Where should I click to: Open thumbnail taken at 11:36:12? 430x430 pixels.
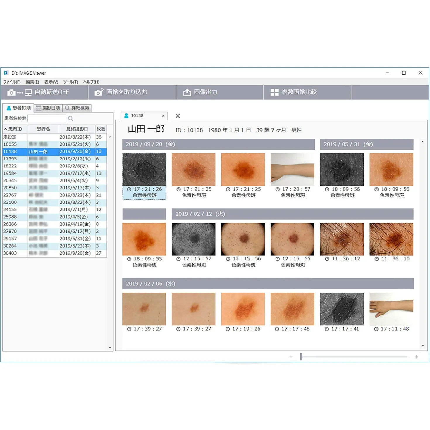(x=342, y=239)
